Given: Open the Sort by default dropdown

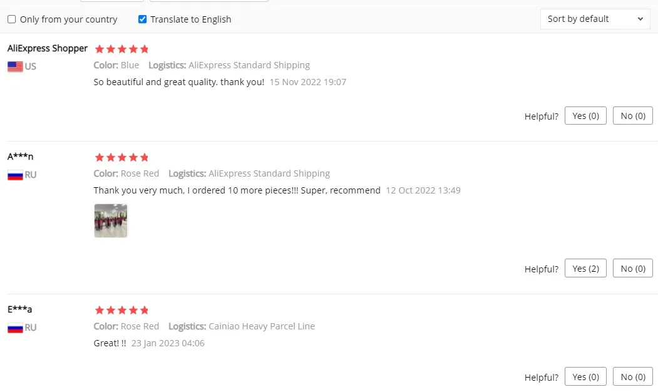Looking at the screenshot, I should tap(595, 19).
